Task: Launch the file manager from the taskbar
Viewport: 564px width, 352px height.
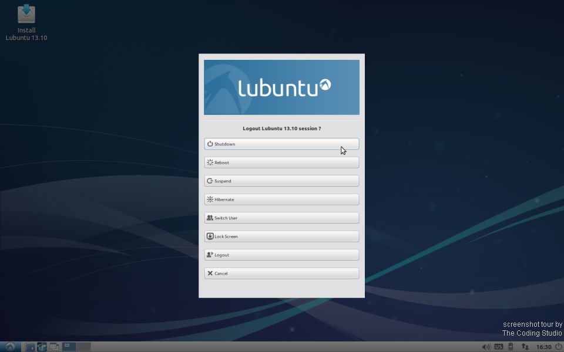Action: (30, 347)
